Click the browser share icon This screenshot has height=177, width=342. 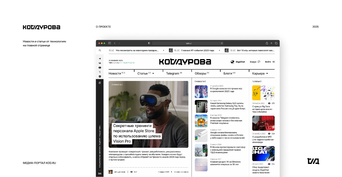[x=267, y=43]
